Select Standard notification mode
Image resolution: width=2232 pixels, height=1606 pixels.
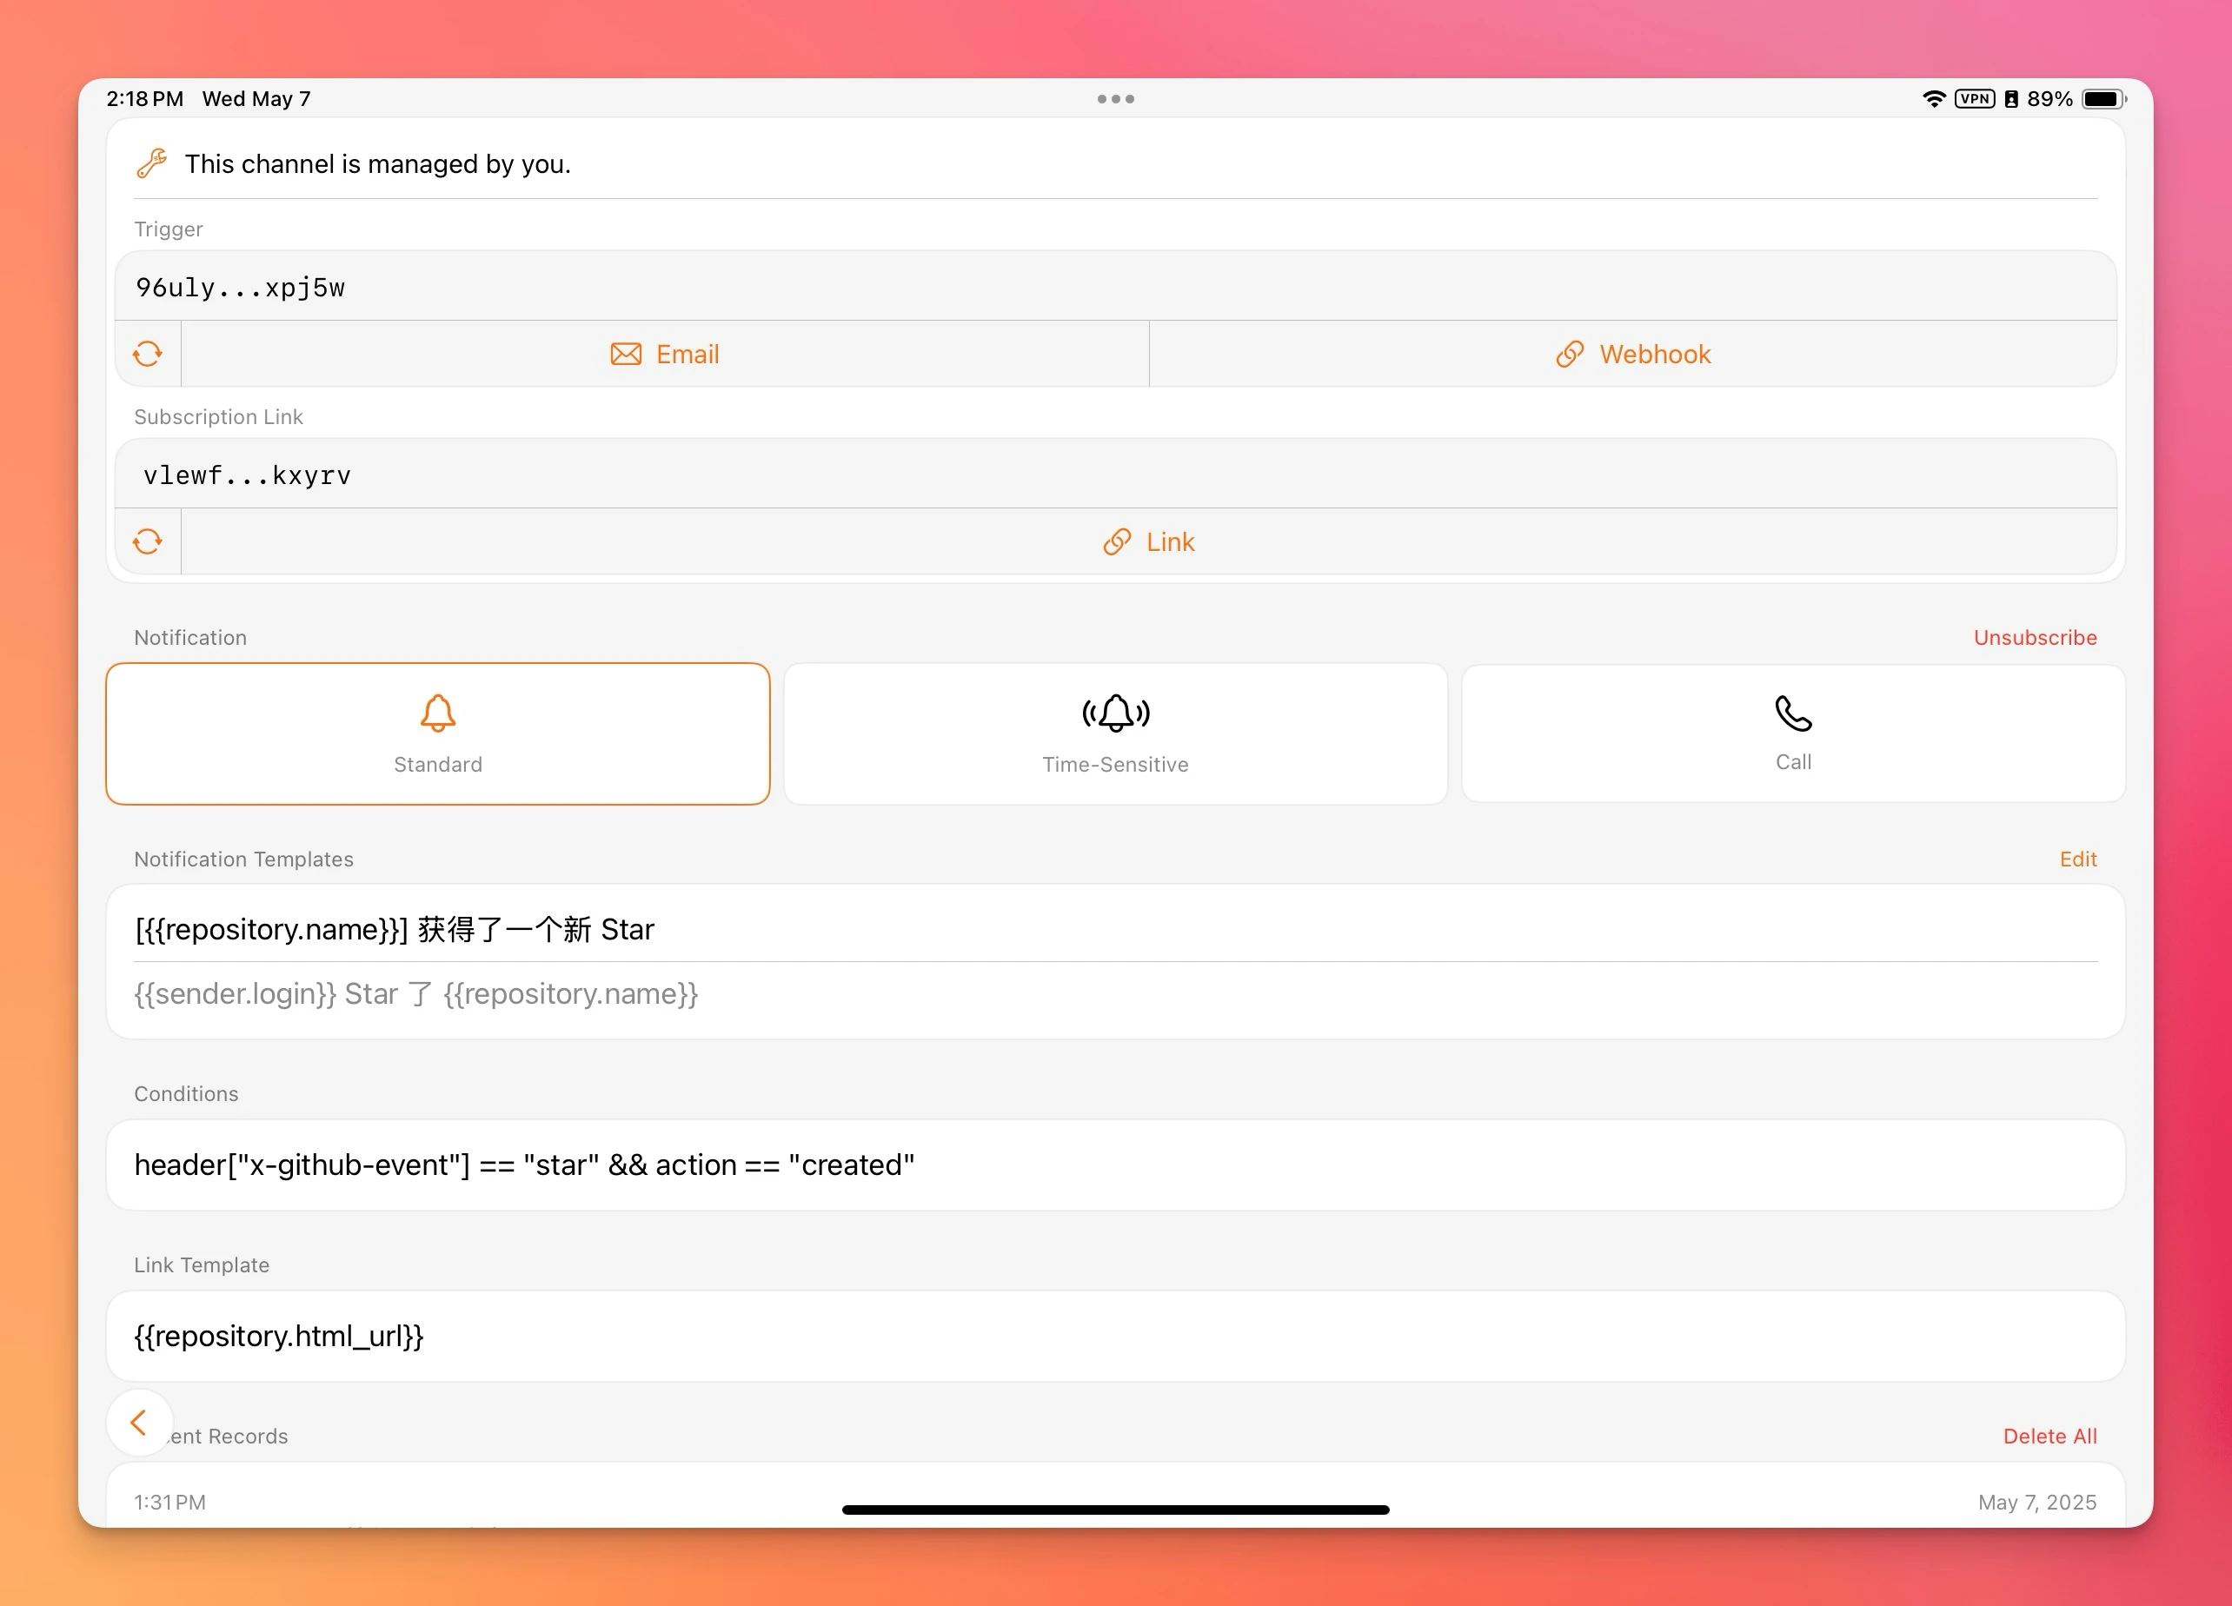438,734
